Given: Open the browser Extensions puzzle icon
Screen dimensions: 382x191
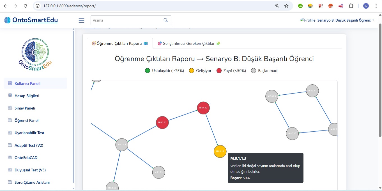Looking at the screenshot, I should pyautogui.click(x=351, y=6).
